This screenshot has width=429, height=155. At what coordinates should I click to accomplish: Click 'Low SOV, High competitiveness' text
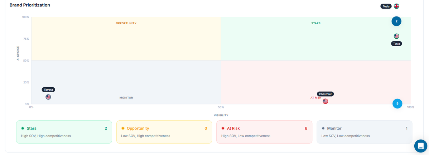[x=145, y=136]
